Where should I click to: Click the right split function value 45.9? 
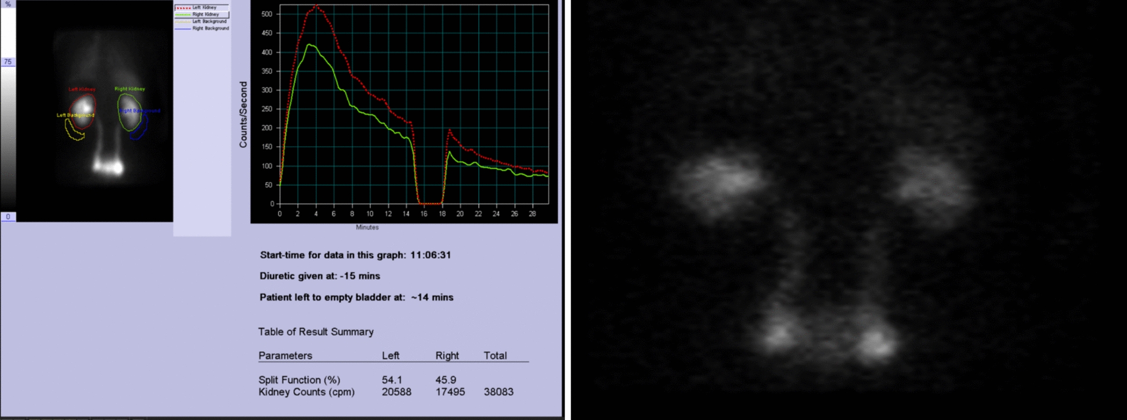pyautogui.click(x=446, y=380)
